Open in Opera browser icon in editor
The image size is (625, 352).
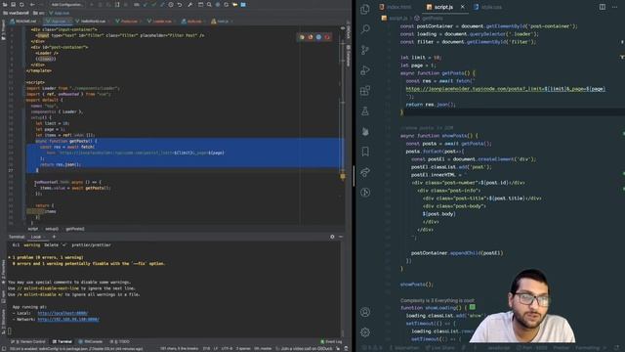(327, 37)
